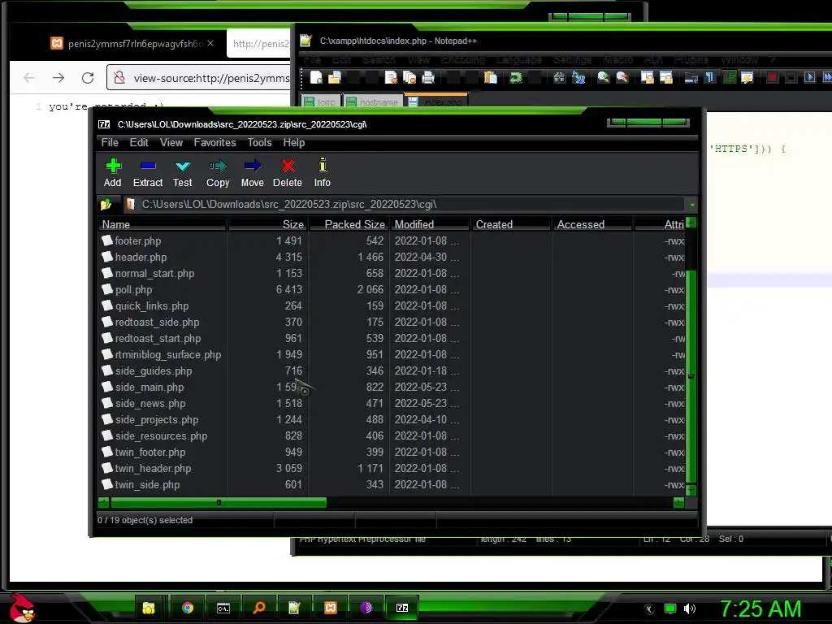Switch to the torrc tab in Notepad++
Image resolution: width=832 pixels, height=624 pixels.
pos(322,102)
